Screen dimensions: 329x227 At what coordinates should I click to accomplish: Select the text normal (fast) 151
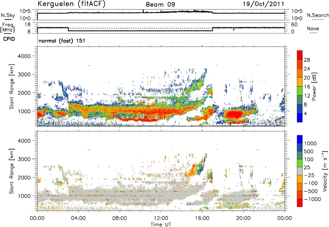62,41
